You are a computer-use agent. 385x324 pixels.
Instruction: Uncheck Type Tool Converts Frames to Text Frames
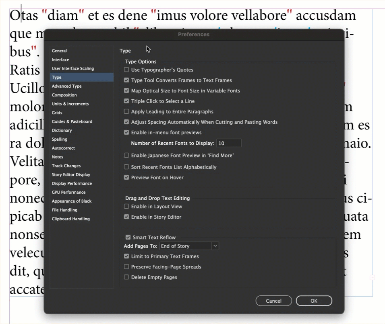126,80
